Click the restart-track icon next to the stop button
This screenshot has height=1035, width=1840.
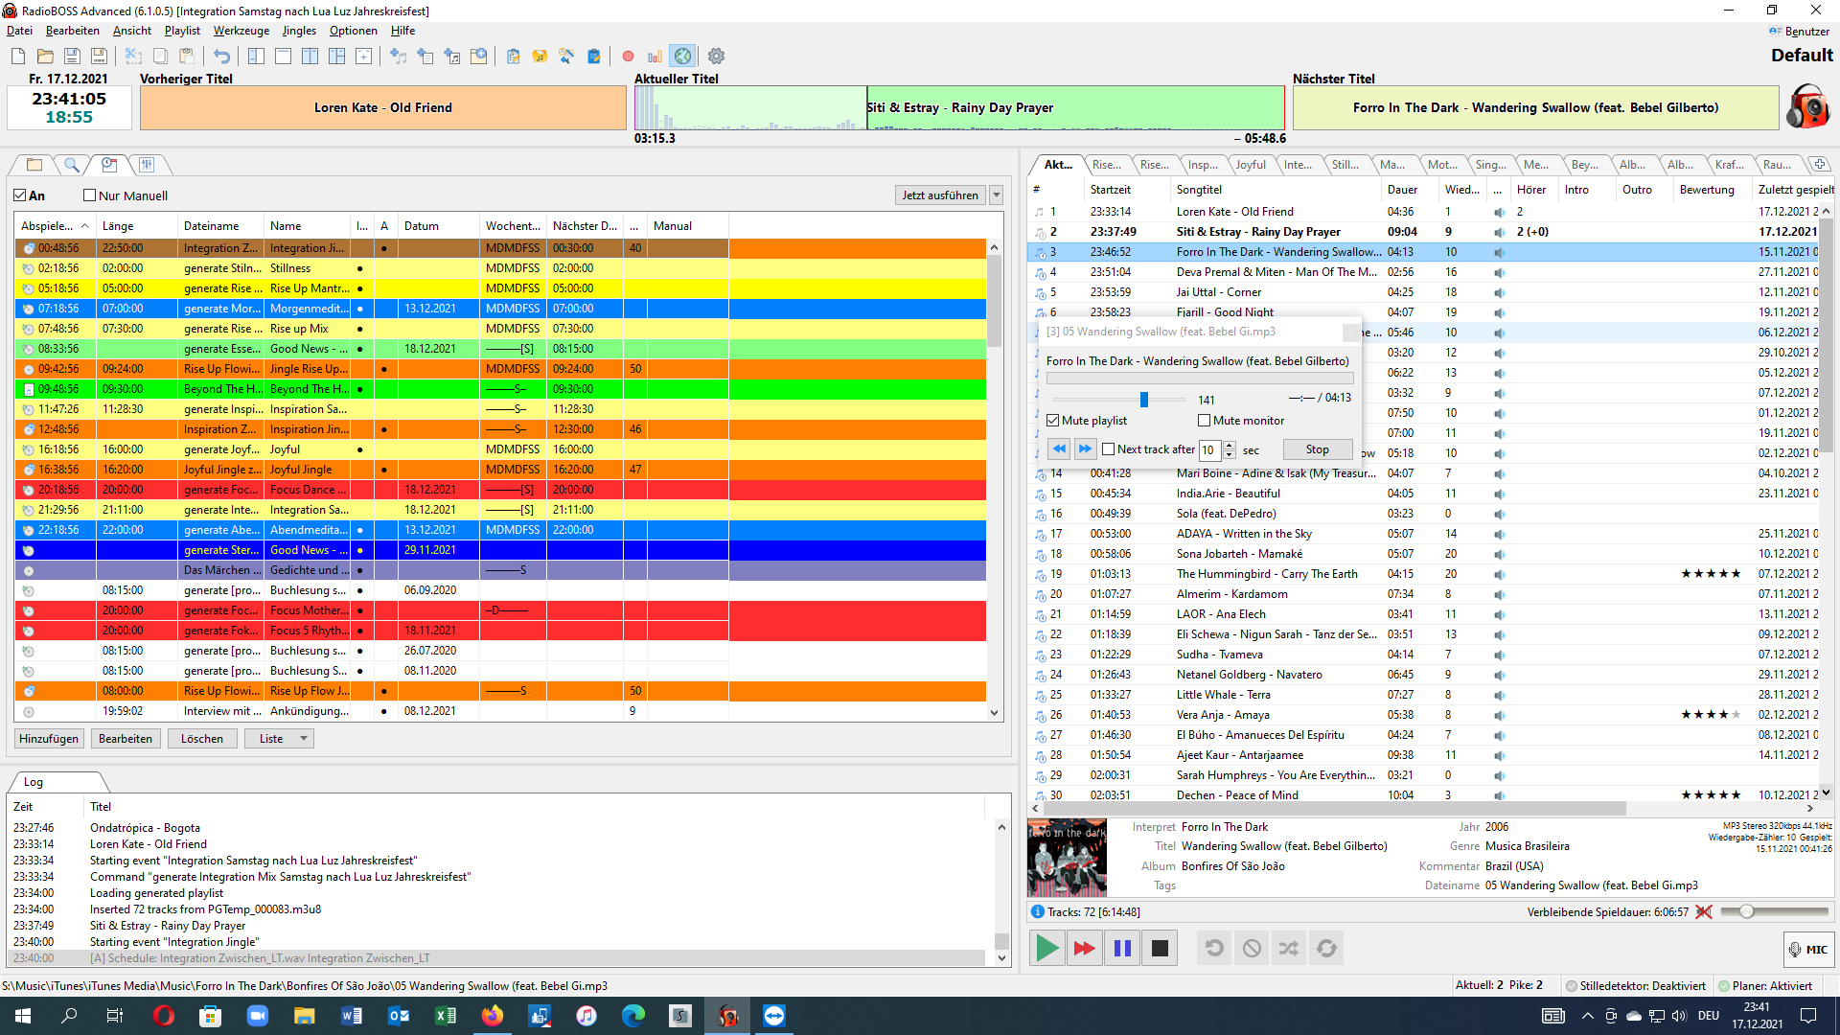1214,949
